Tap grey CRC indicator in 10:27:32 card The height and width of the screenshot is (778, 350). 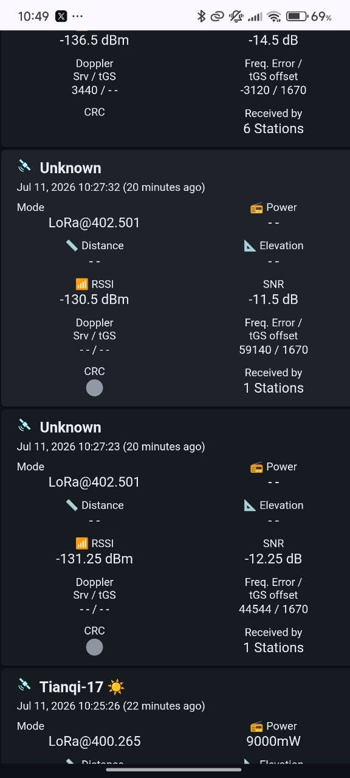point(94,388)
